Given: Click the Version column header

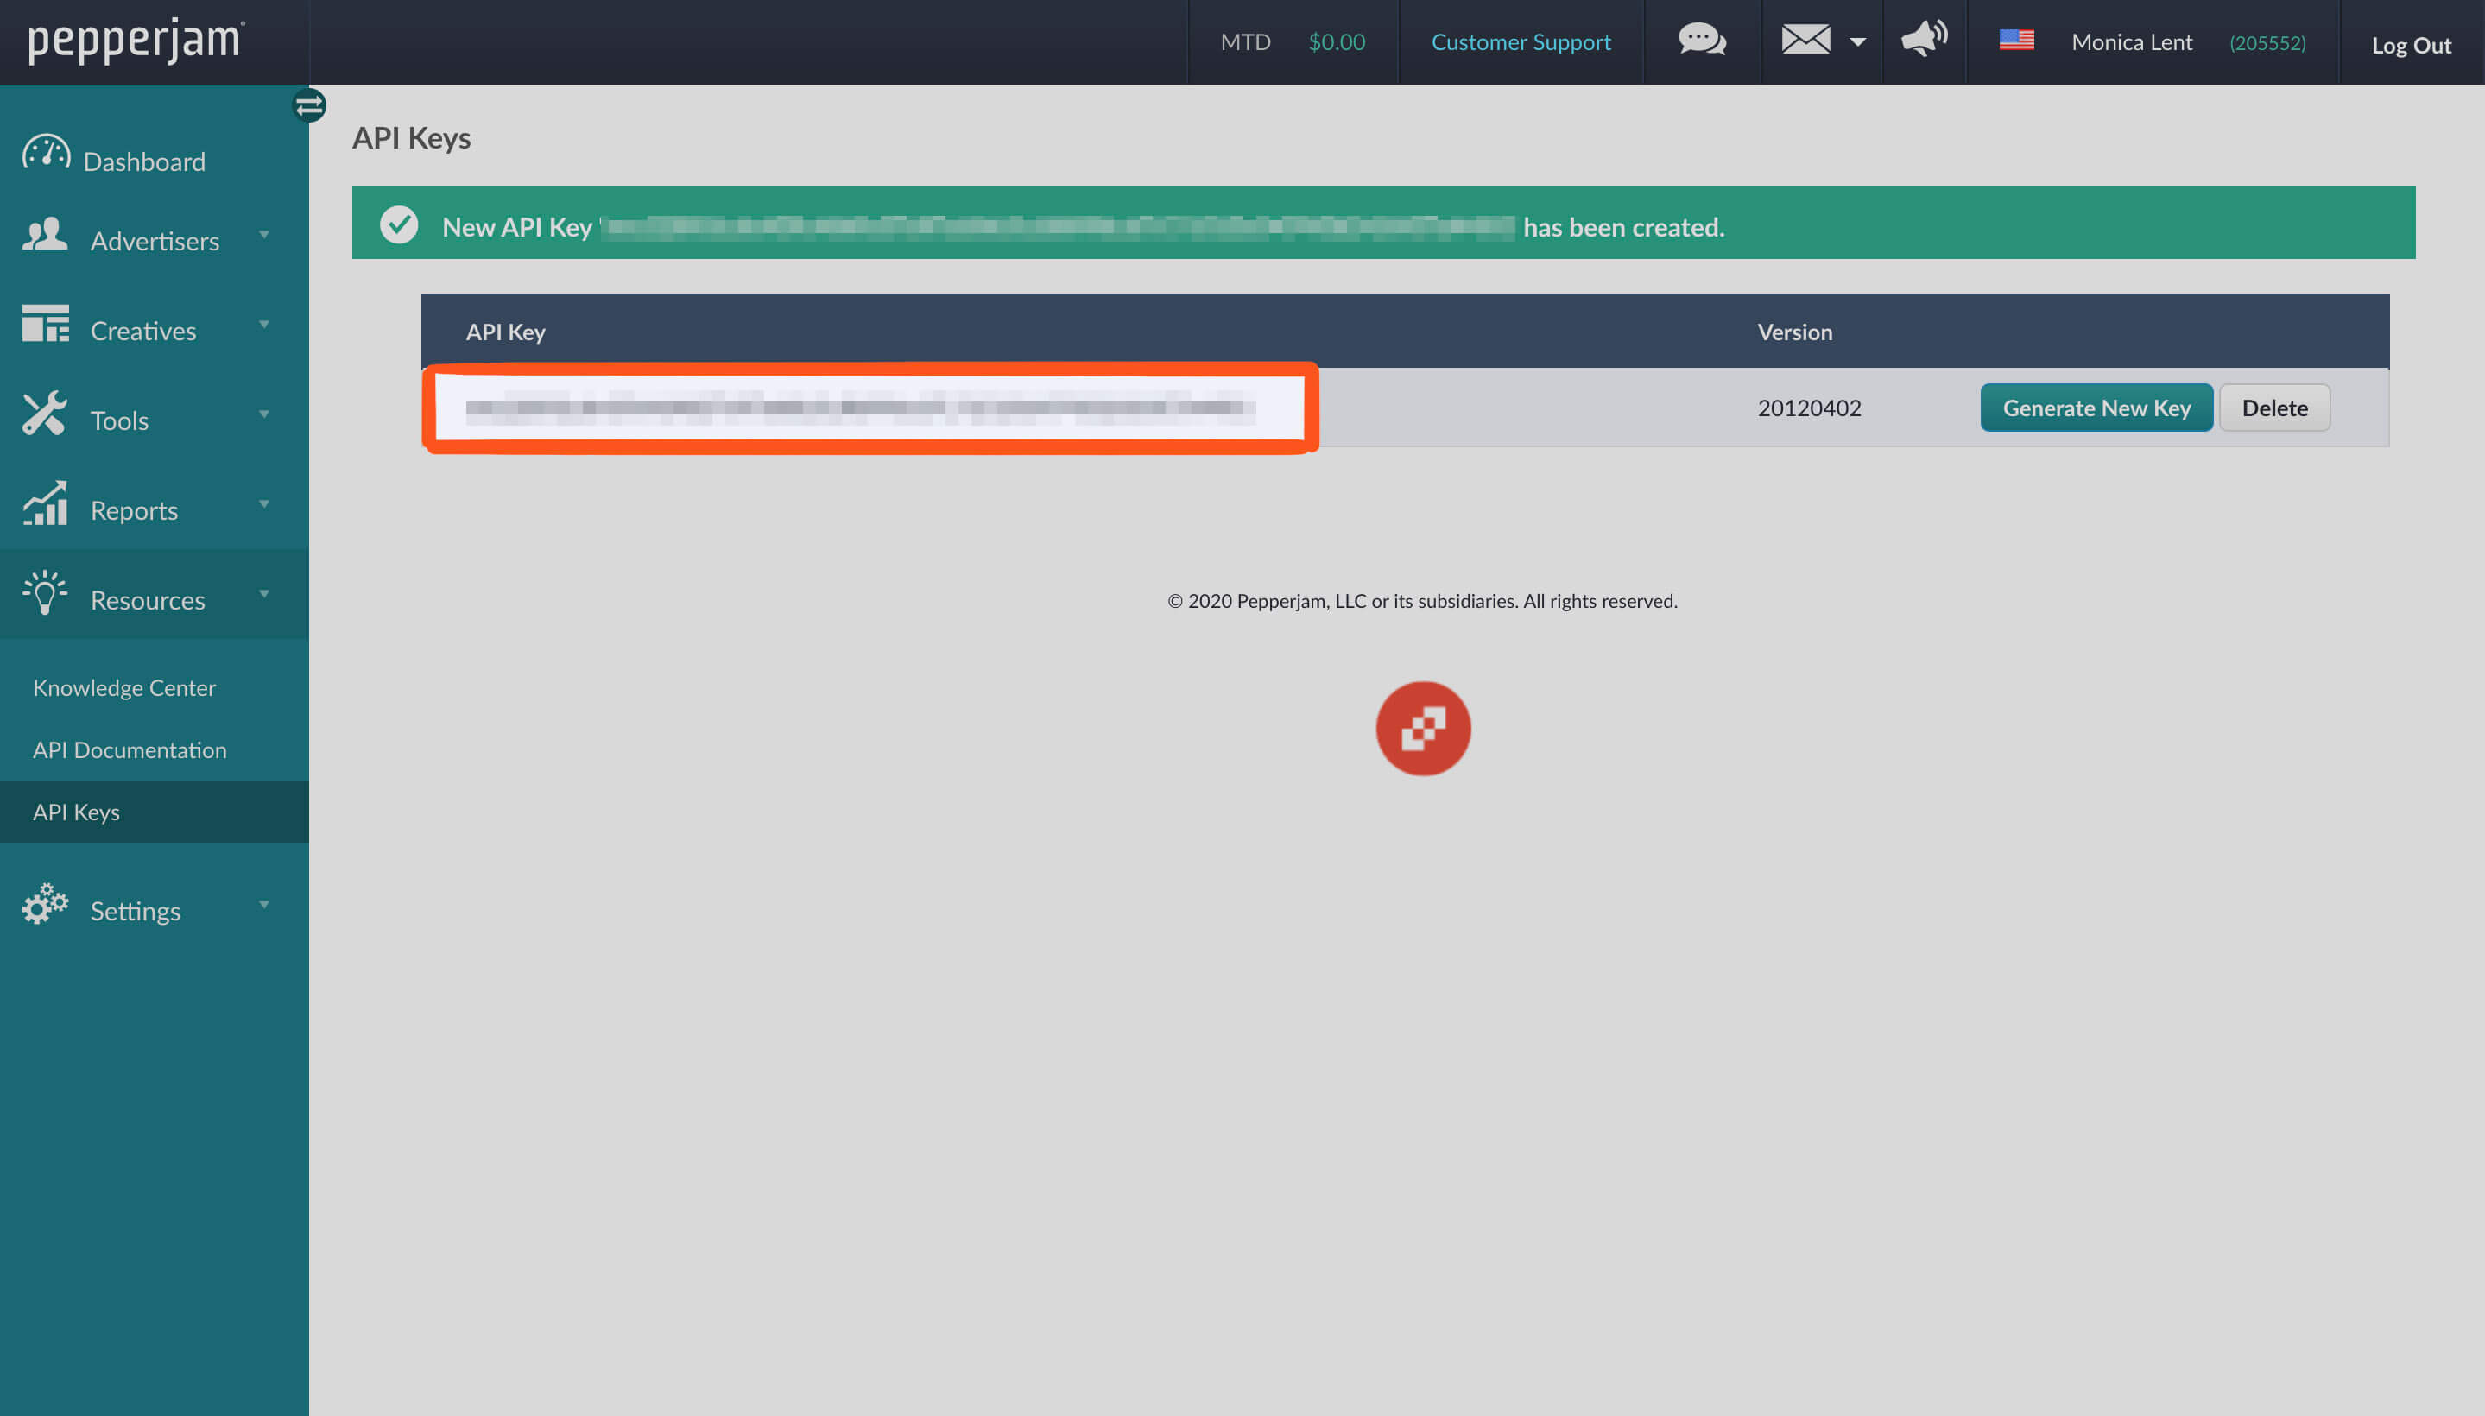Looking at the screenshot, I should point(1794,332).
